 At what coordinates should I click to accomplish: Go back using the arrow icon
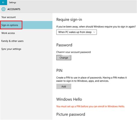tap(3, 2)
